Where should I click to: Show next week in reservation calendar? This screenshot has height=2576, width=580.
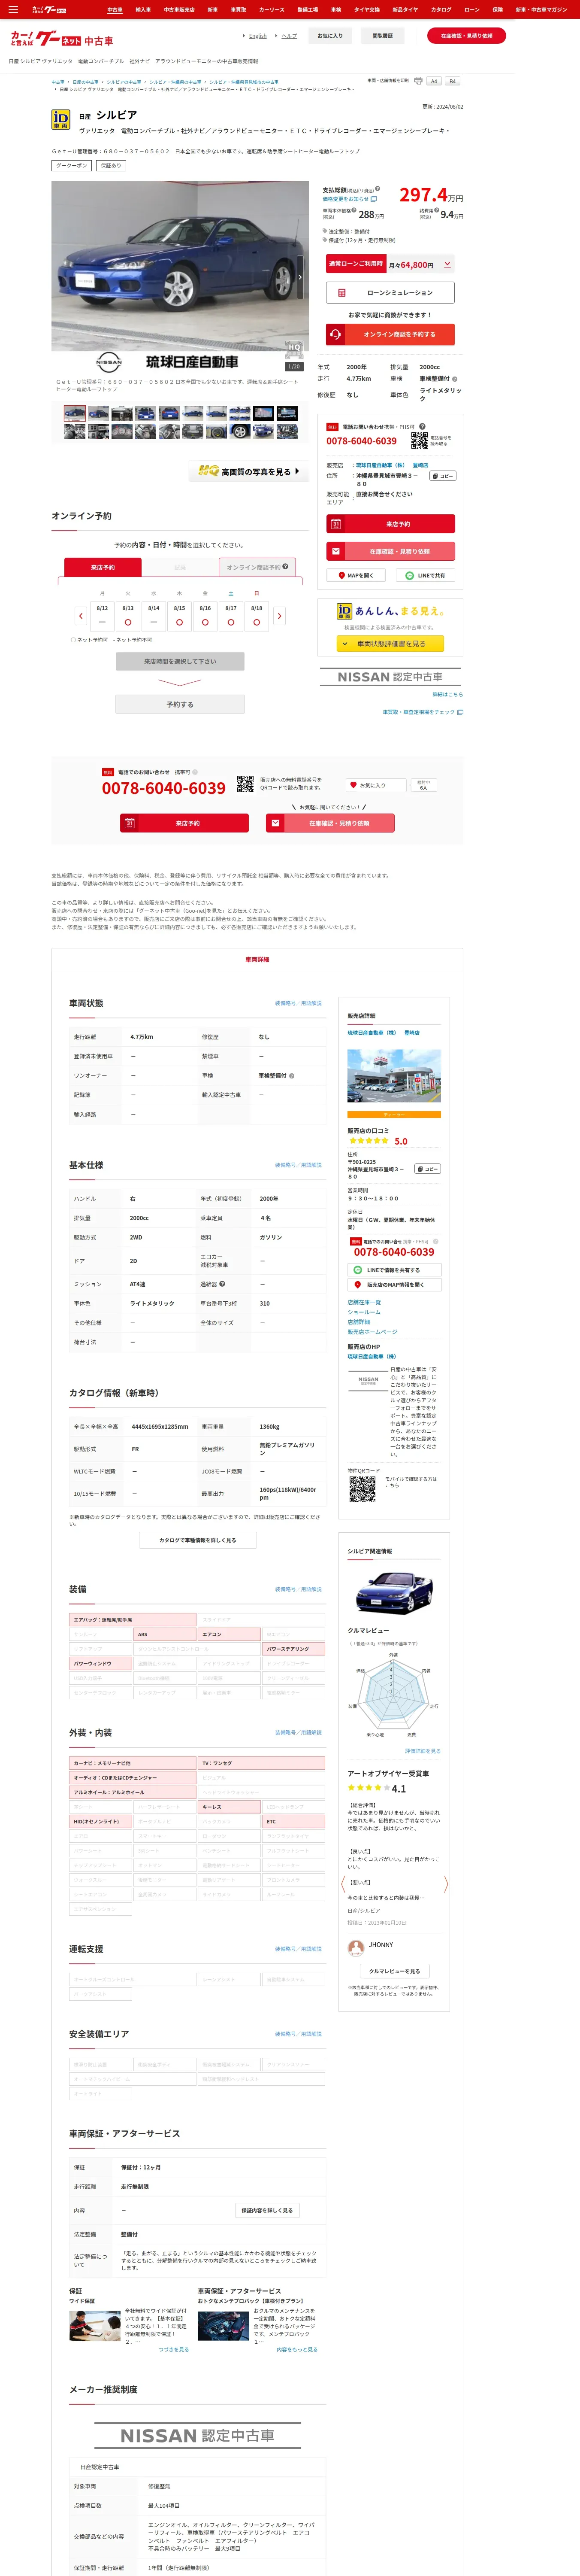click(x=280, y=616)
